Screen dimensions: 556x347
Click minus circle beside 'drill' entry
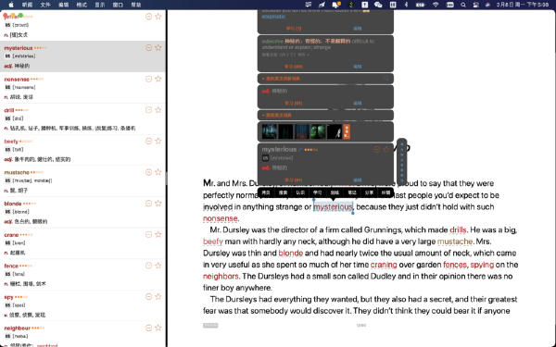click(x=148, y=110)
